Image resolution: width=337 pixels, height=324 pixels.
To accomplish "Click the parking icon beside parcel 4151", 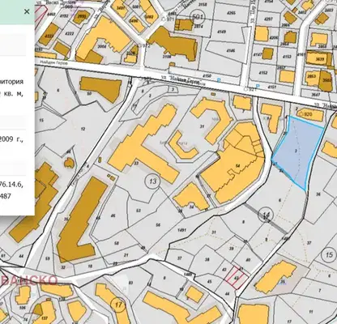I will [x=258, y=87].
